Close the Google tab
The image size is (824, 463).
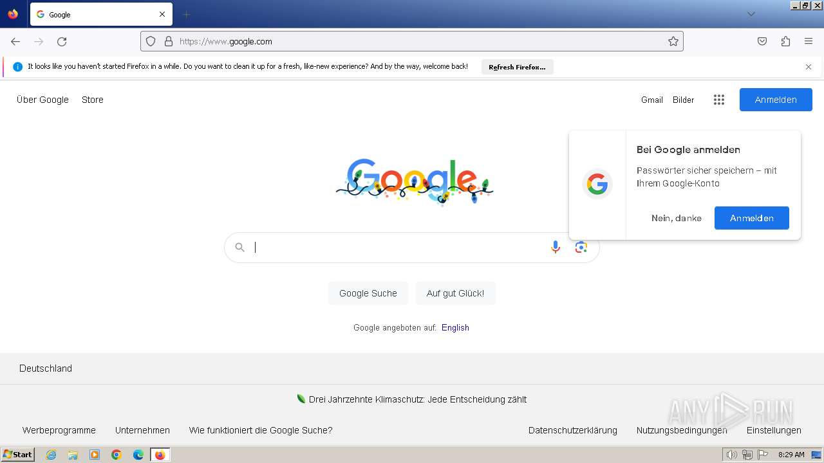click(x=162, y=14)
